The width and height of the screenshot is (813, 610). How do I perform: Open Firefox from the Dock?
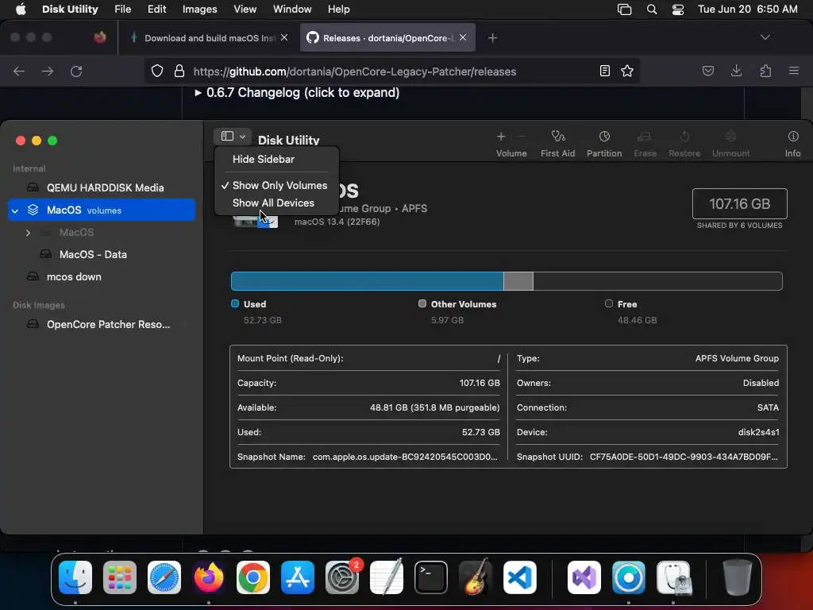tap(209, 577)
